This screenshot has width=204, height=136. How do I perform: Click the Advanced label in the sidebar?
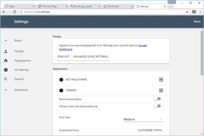[x=21, y=90]
